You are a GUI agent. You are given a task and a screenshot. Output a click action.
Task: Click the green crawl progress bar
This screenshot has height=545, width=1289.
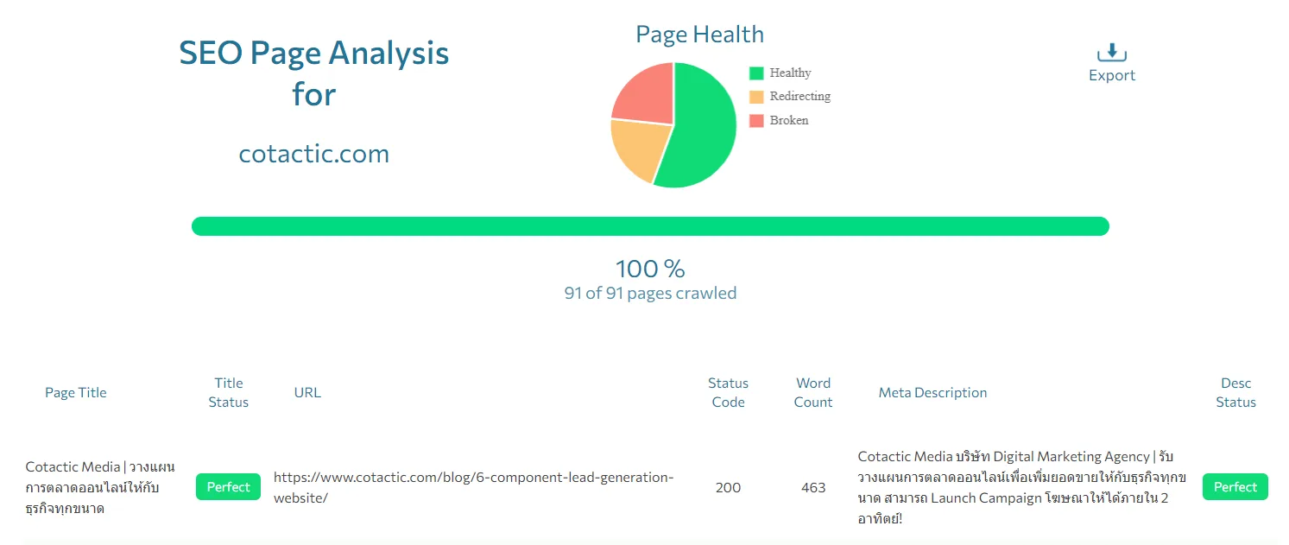coord(650,225)
